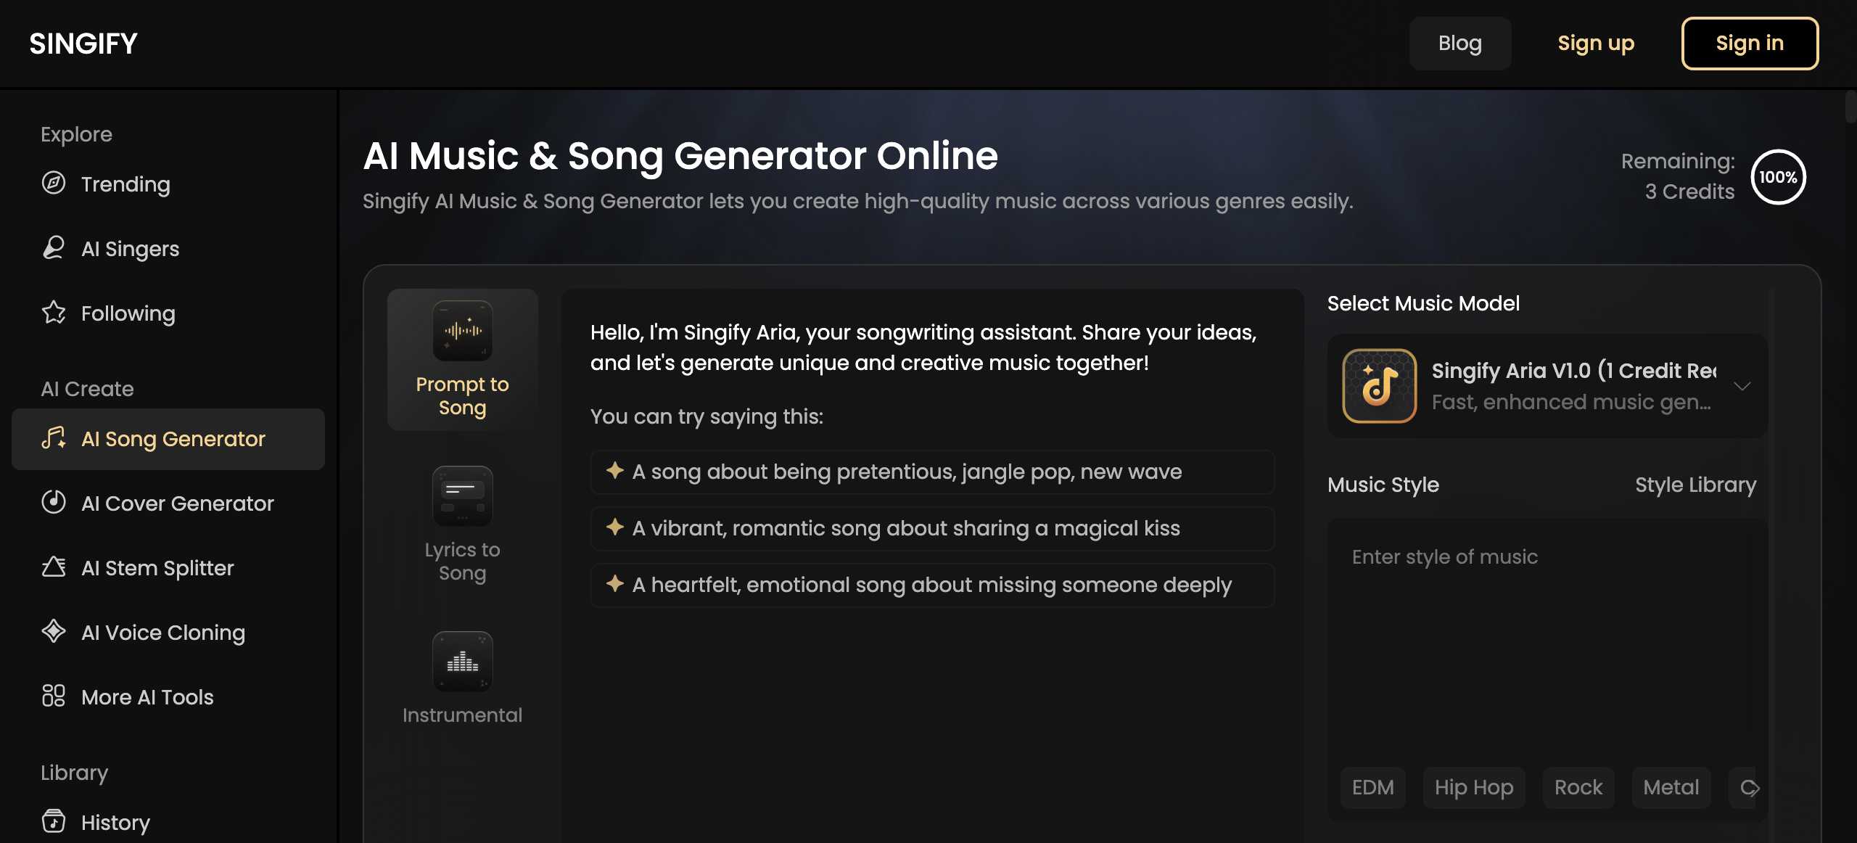
Task: Select the EDM style tag
Action: (x=1372, y=787)
